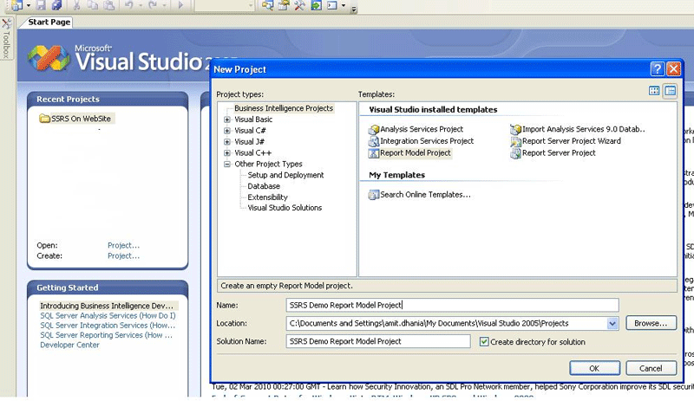The image size is (694, 407).
Task: Switch templates view to small icons
Action: 670,91
